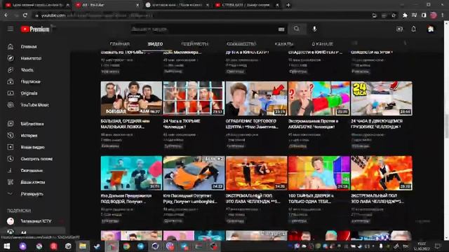Click the youtube.com address bar
The image size is (449, 252).
point(201,15)
